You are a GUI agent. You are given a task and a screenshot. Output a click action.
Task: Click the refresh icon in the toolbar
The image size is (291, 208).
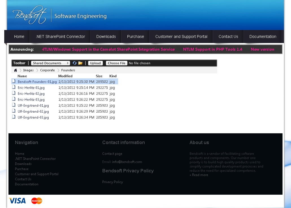(x=75, y=63)
